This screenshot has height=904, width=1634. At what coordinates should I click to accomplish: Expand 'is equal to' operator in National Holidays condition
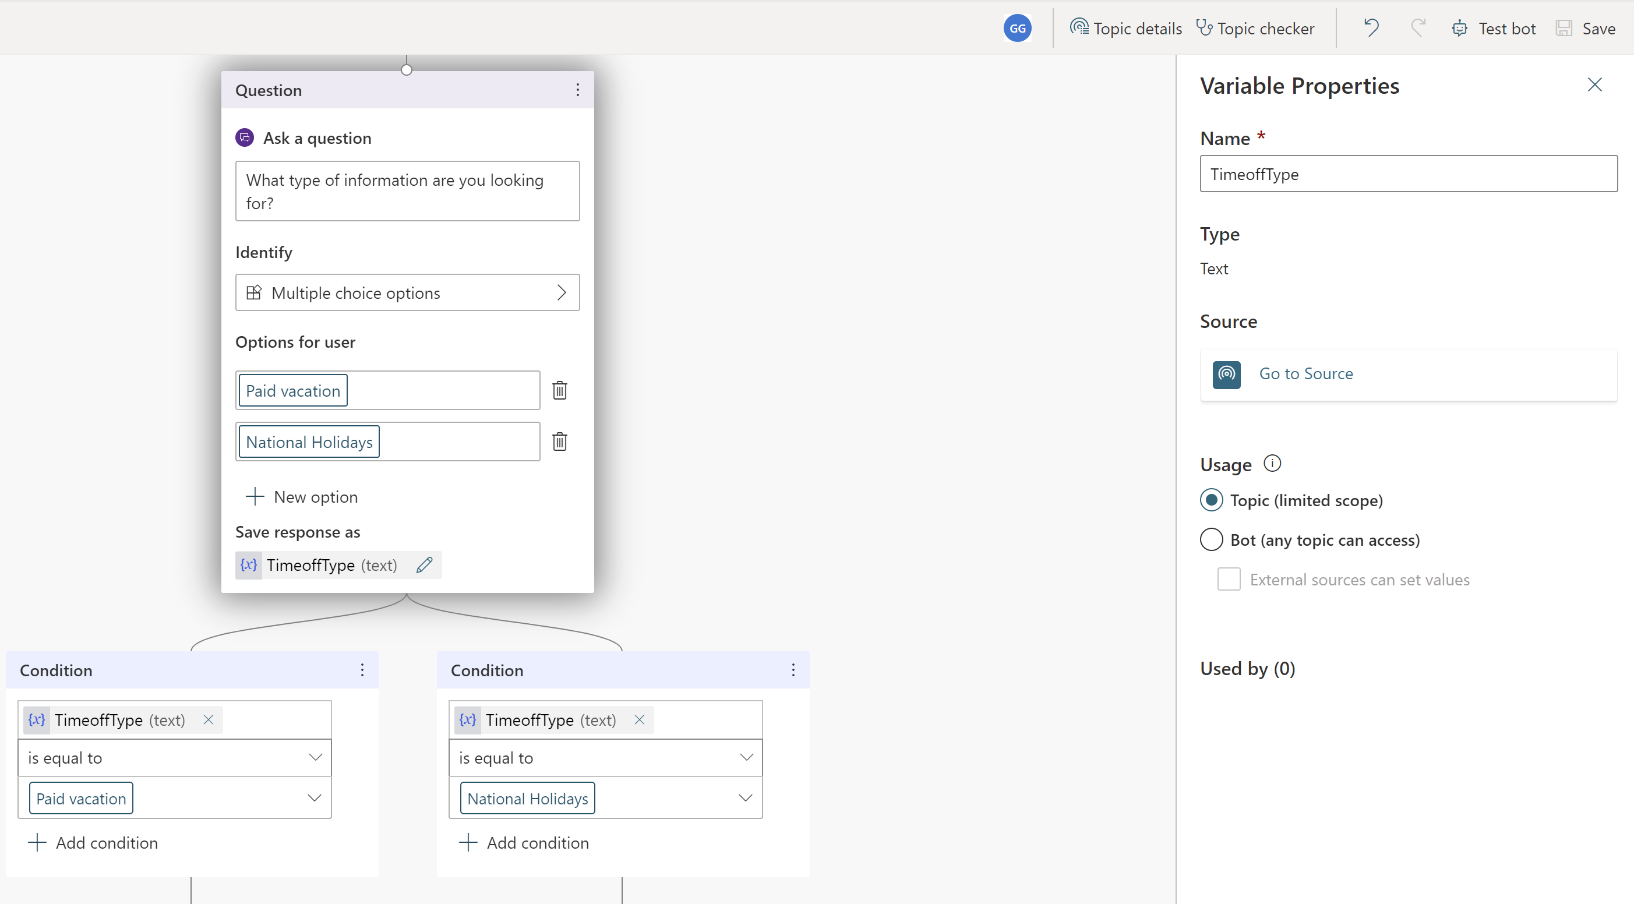coord(606,758)
